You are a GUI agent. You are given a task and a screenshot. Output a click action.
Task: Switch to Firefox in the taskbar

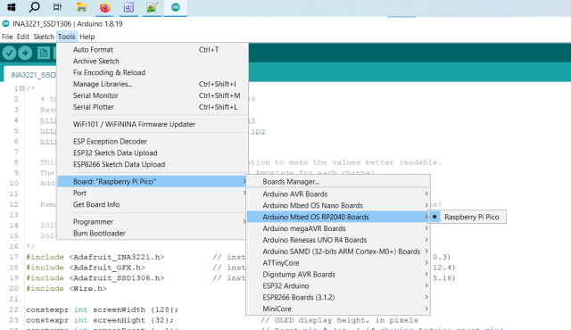(105, 7)
